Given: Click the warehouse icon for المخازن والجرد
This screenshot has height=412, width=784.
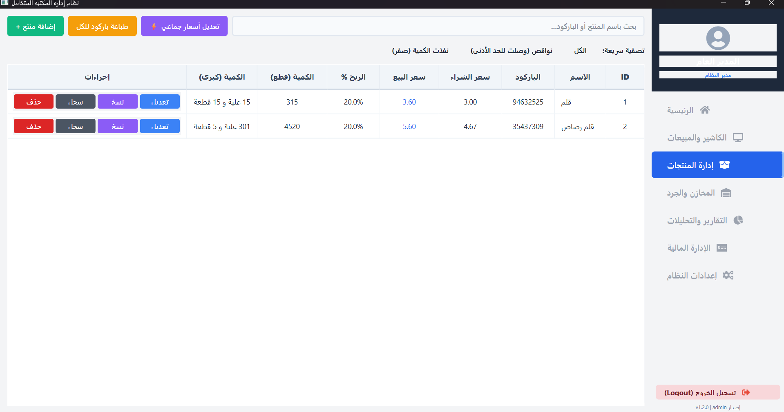Looking at the screenshot, I should [x=726, y=193].
